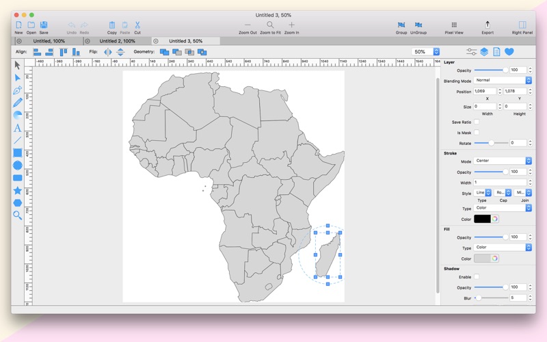Select the Text tool
Screen dimensions: 547x342
(x=18, y=128)
